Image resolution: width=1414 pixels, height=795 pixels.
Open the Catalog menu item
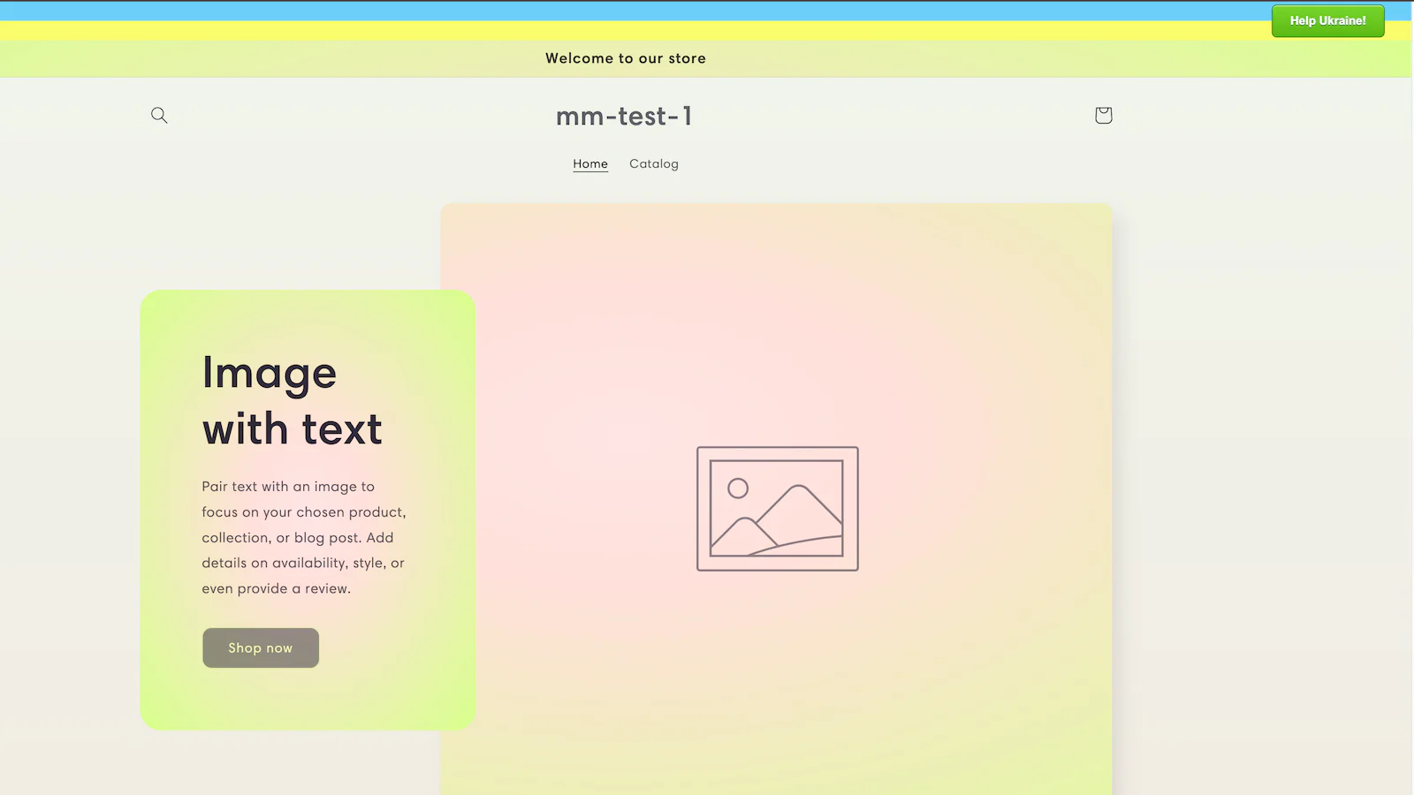pyautogui.click(x=654, y=164)
